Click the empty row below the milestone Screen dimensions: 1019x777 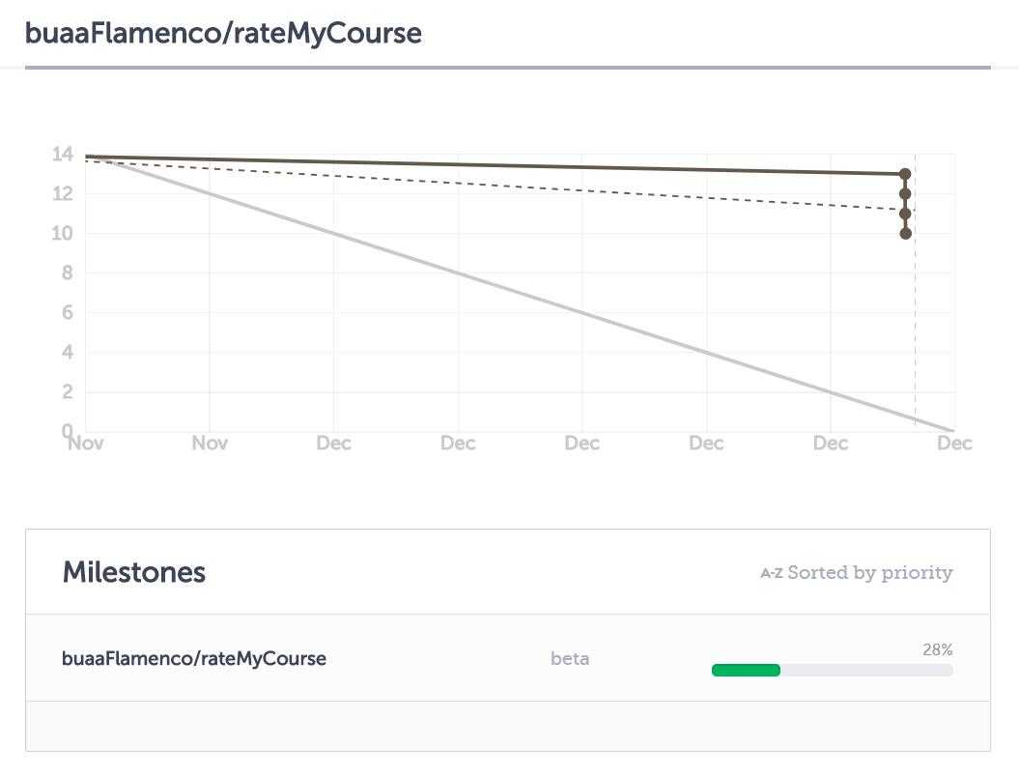pos(507,727)
